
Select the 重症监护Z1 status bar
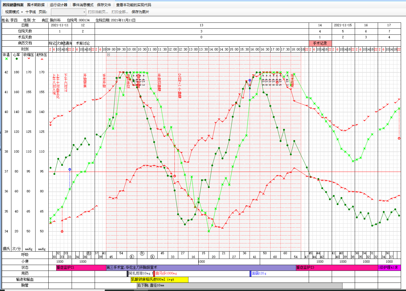tap(81, 268)
